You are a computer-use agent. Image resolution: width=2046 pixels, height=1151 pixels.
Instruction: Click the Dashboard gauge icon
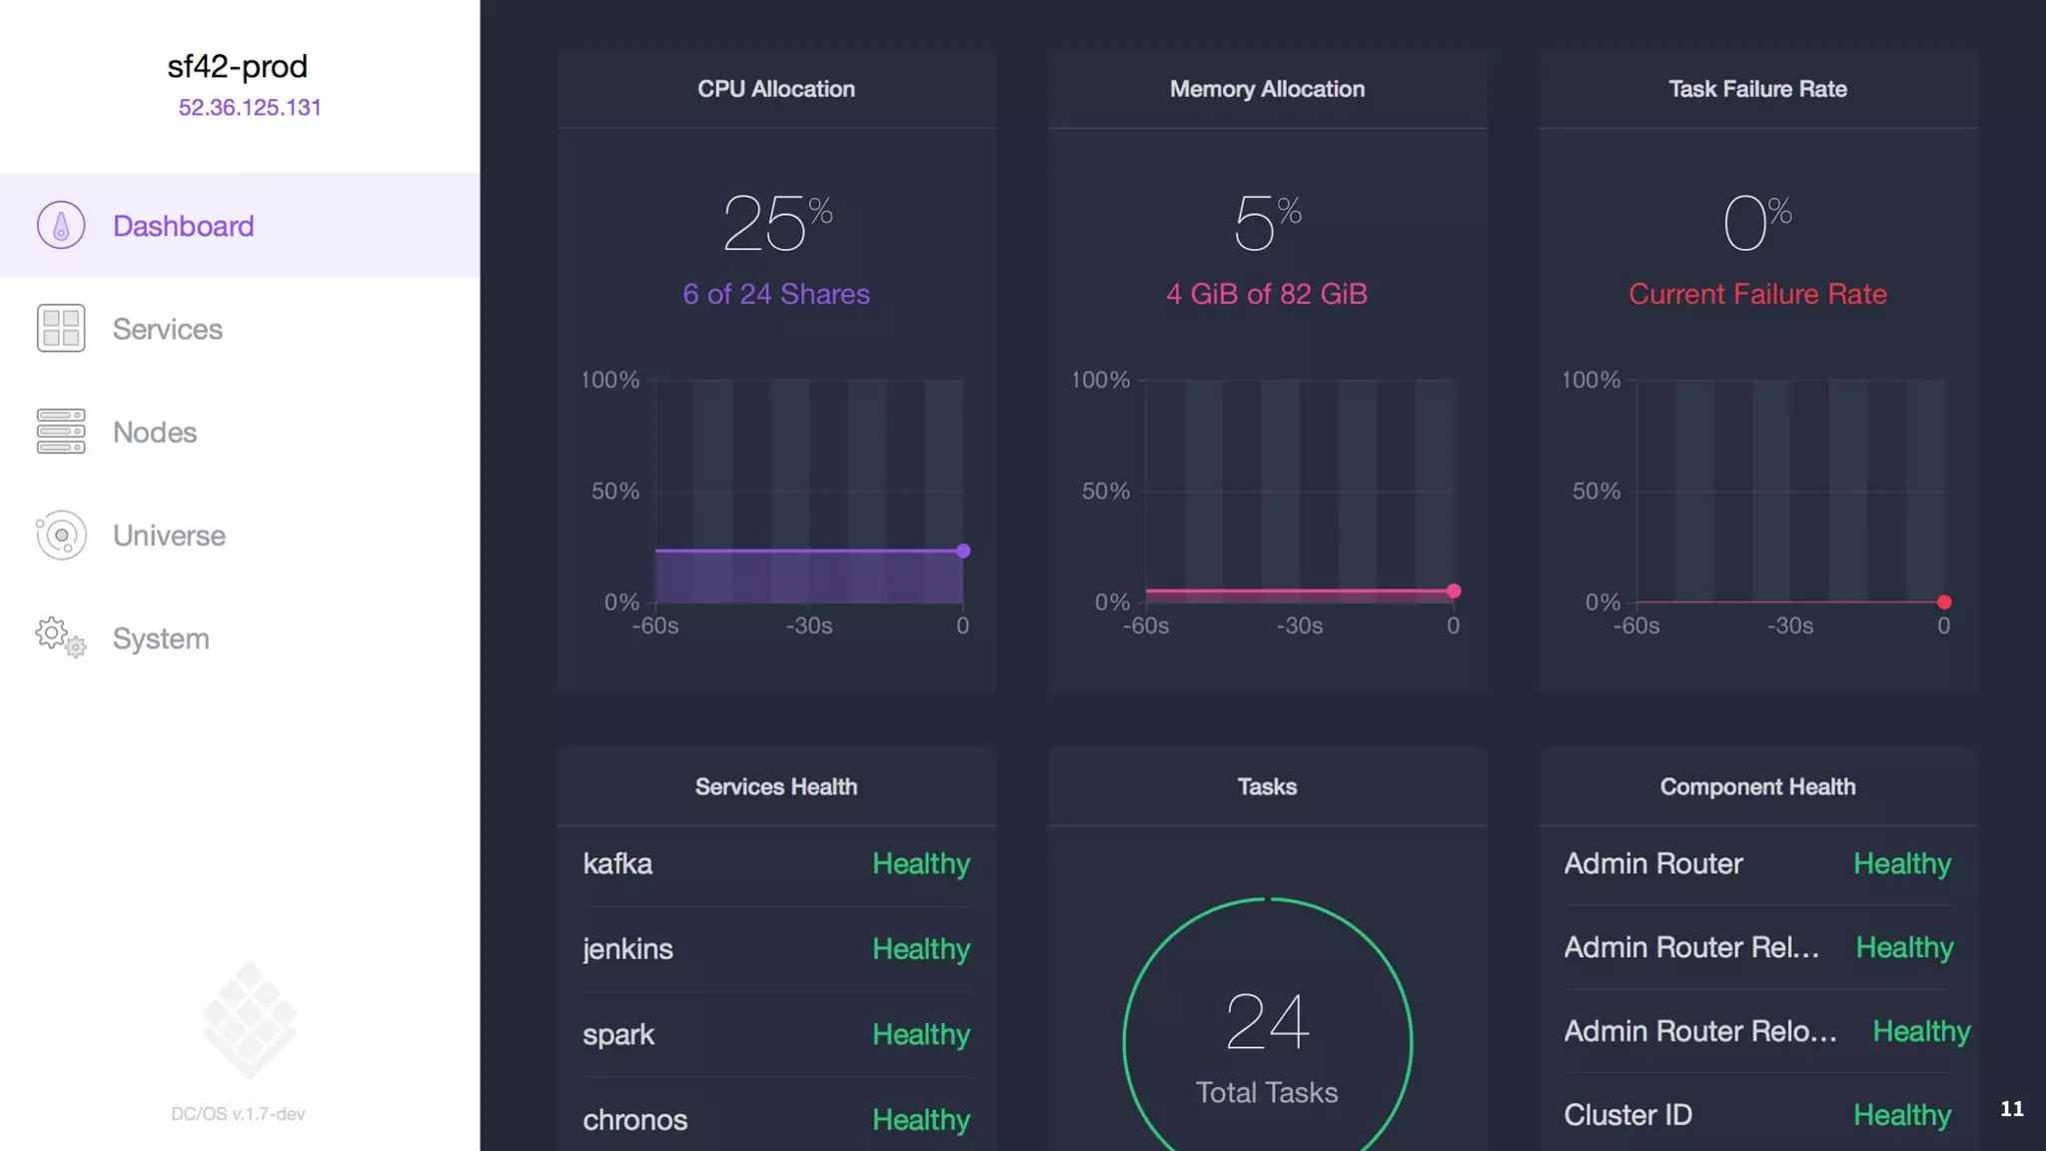click(x=61, y=225)
